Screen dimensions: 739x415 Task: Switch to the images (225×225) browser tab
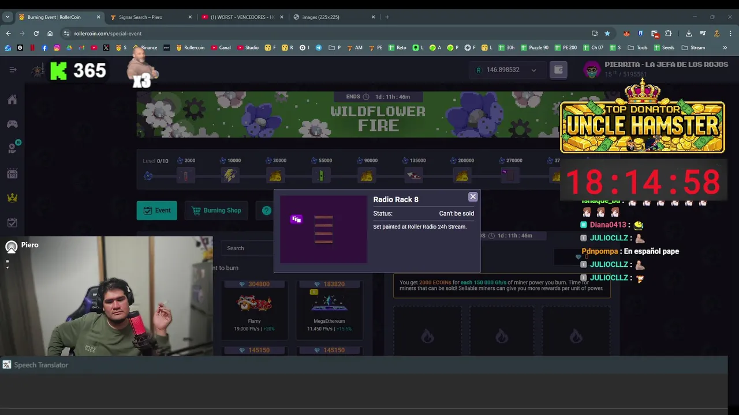334,17
